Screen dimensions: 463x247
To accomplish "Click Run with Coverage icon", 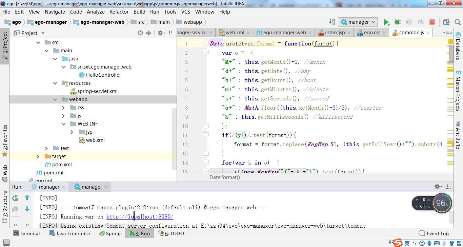I will tap(409, 22).
